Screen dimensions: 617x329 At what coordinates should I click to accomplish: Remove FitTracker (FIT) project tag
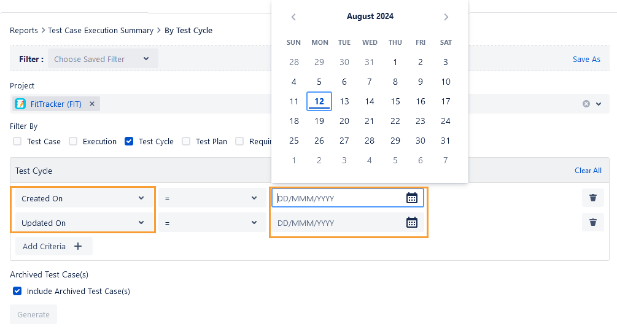coord(92,104)
